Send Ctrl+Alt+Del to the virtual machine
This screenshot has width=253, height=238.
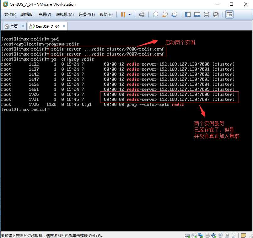142,14
